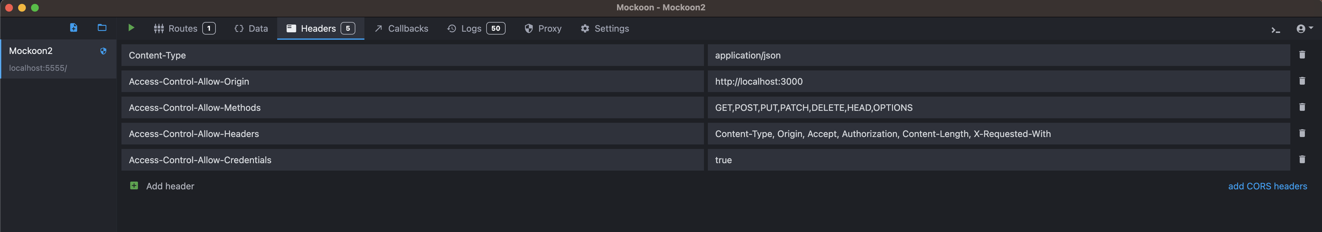Delete the Access-Control-Allow-Origin header
The image size is (1322, 232).
1302,80
